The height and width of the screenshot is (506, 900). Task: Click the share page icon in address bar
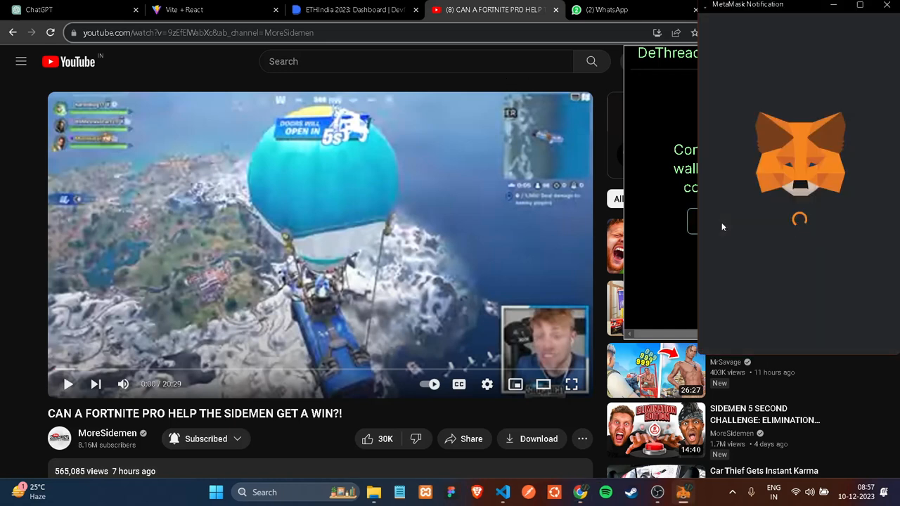(x=676, y=32)
